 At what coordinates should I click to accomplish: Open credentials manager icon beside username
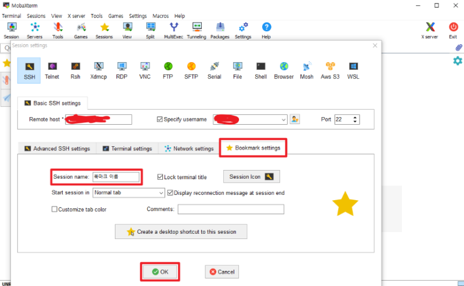295,120
